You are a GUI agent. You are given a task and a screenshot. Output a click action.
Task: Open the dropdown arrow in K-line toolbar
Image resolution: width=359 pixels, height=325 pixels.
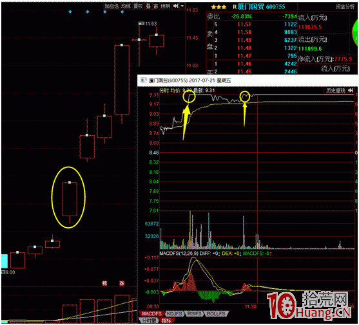[x=182, y=6]
